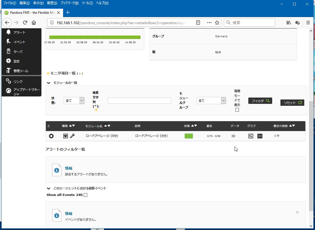
Task: Sort 状態 column ascending
Action: click(x=192, y=126)
